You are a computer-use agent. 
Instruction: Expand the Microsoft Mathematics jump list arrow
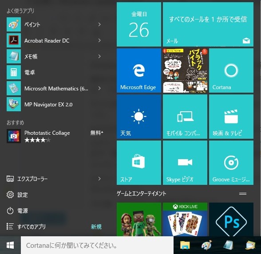pos(99,88)
